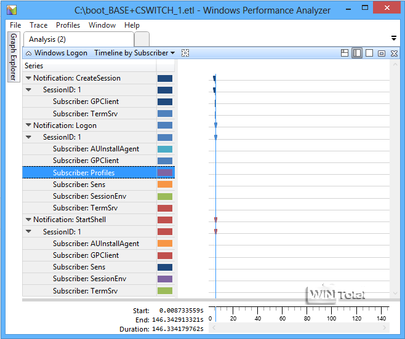
Task: Open the Trace menu
Action: tap(39, 25)
